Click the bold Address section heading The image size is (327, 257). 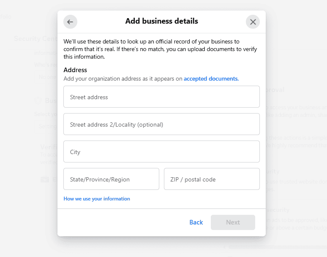[75, 70]
